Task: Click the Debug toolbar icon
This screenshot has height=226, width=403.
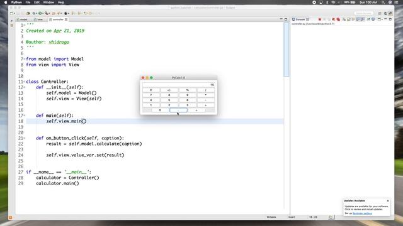Action: point(33,13)
